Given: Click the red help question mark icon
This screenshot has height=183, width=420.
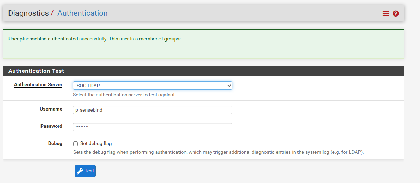Looking at the screenshot, I should coord(396,13).
